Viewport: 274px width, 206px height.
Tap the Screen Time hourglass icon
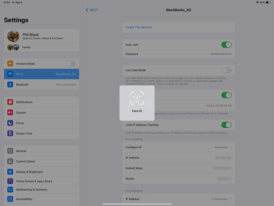point(10,134)
